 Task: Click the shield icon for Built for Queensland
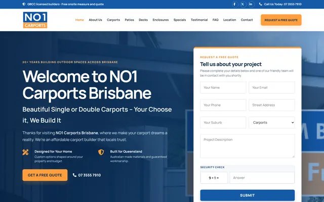pyautogui.click(x=101, y=152)
